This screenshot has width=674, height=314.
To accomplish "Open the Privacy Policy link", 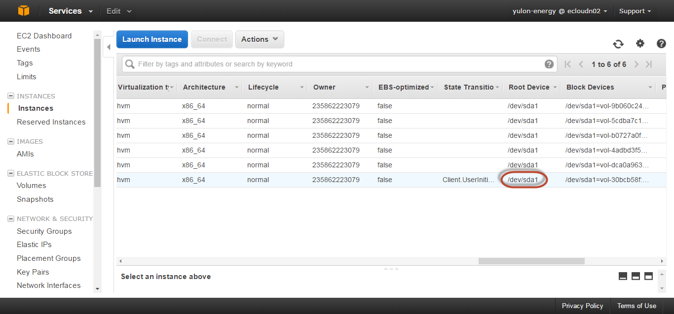I will click(x=582, y=306).
